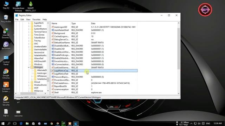
Task: Open the Favorites menu
Action: [37, 20]
